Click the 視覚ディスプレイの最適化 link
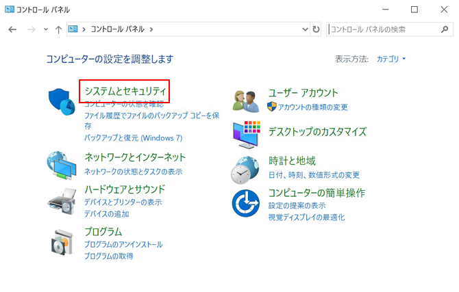 tap(306, 217)
